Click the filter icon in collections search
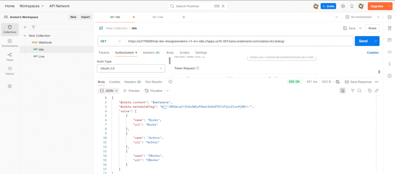This screenshot has width=395, height=174. (x=33, y=27)
